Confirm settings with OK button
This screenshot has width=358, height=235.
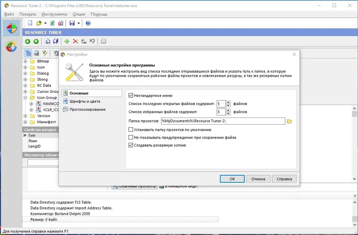[x=232, y=179]
